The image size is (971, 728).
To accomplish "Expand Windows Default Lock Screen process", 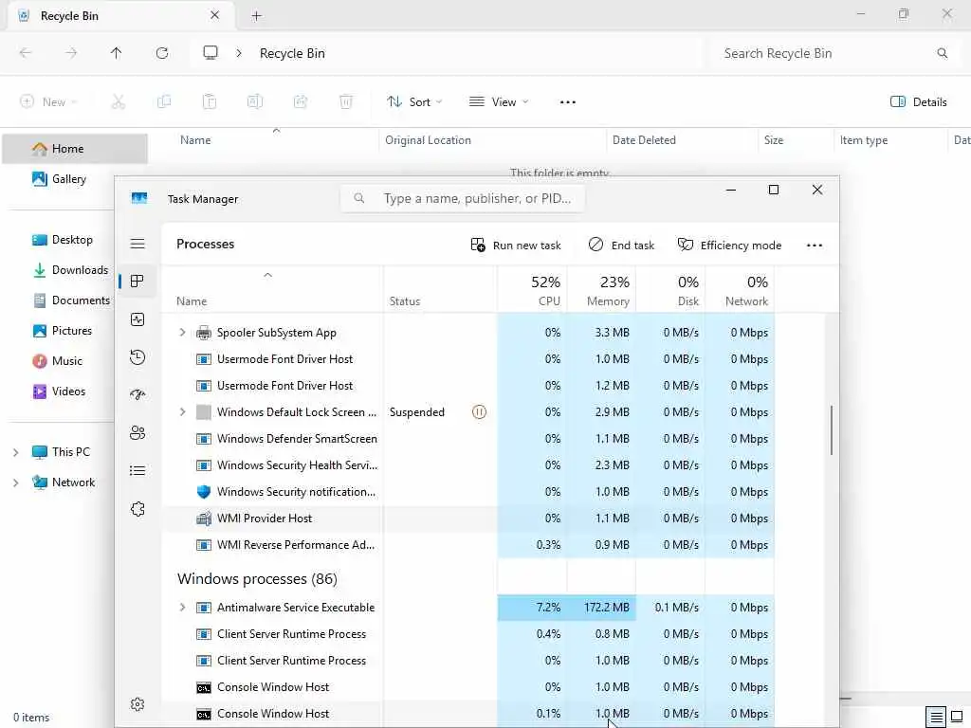I will [x=182, y=412].
